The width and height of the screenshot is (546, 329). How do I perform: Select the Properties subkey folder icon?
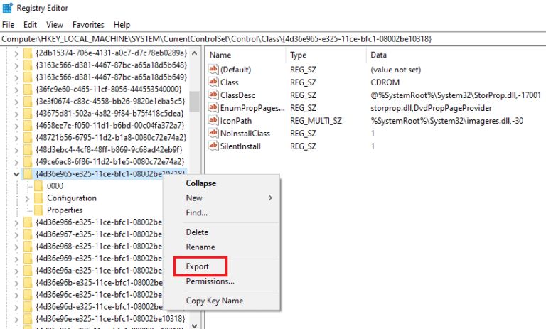click(x=39, y=210)
